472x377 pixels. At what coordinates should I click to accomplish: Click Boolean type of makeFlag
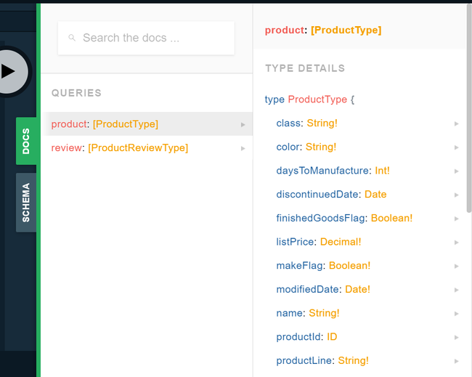point(349,265)
